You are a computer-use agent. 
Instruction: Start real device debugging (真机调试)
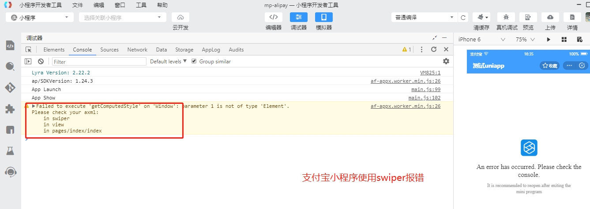click(x=506, y=17)
